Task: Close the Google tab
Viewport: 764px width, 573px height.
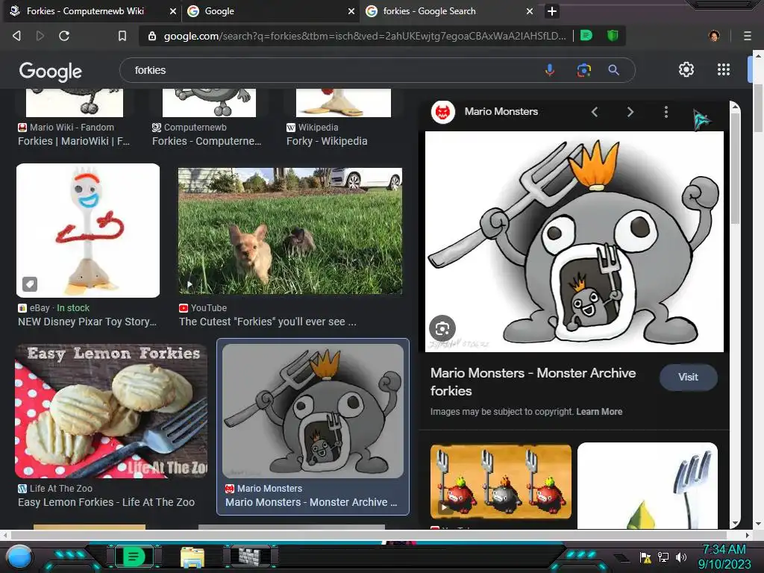Action: click(351, 11)
